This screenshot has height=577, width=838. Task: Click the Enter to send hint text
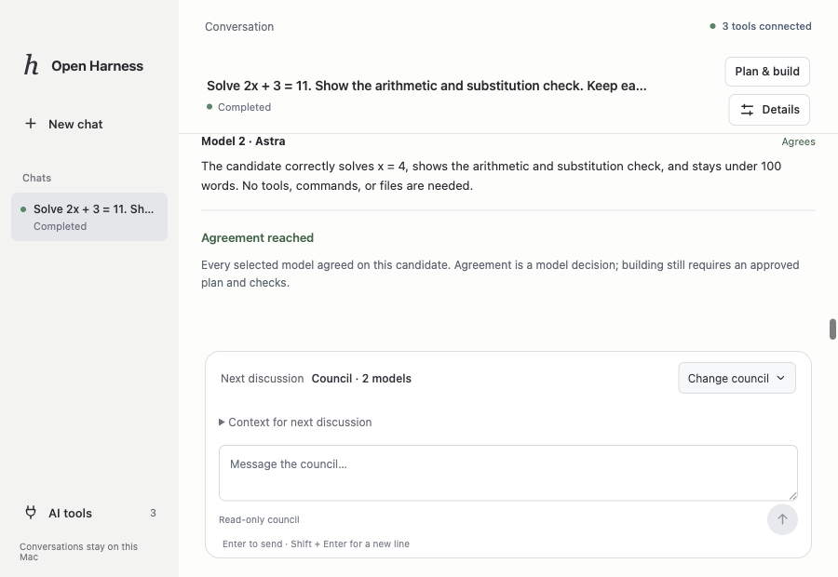[316, 543]
